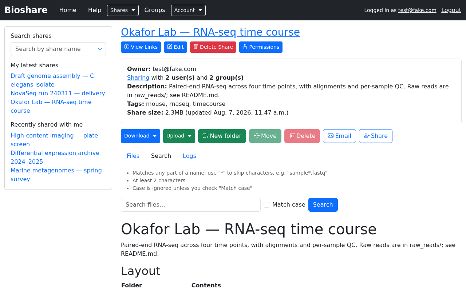Click the blue Search button

pyautogui.click(x=323, y=205)
